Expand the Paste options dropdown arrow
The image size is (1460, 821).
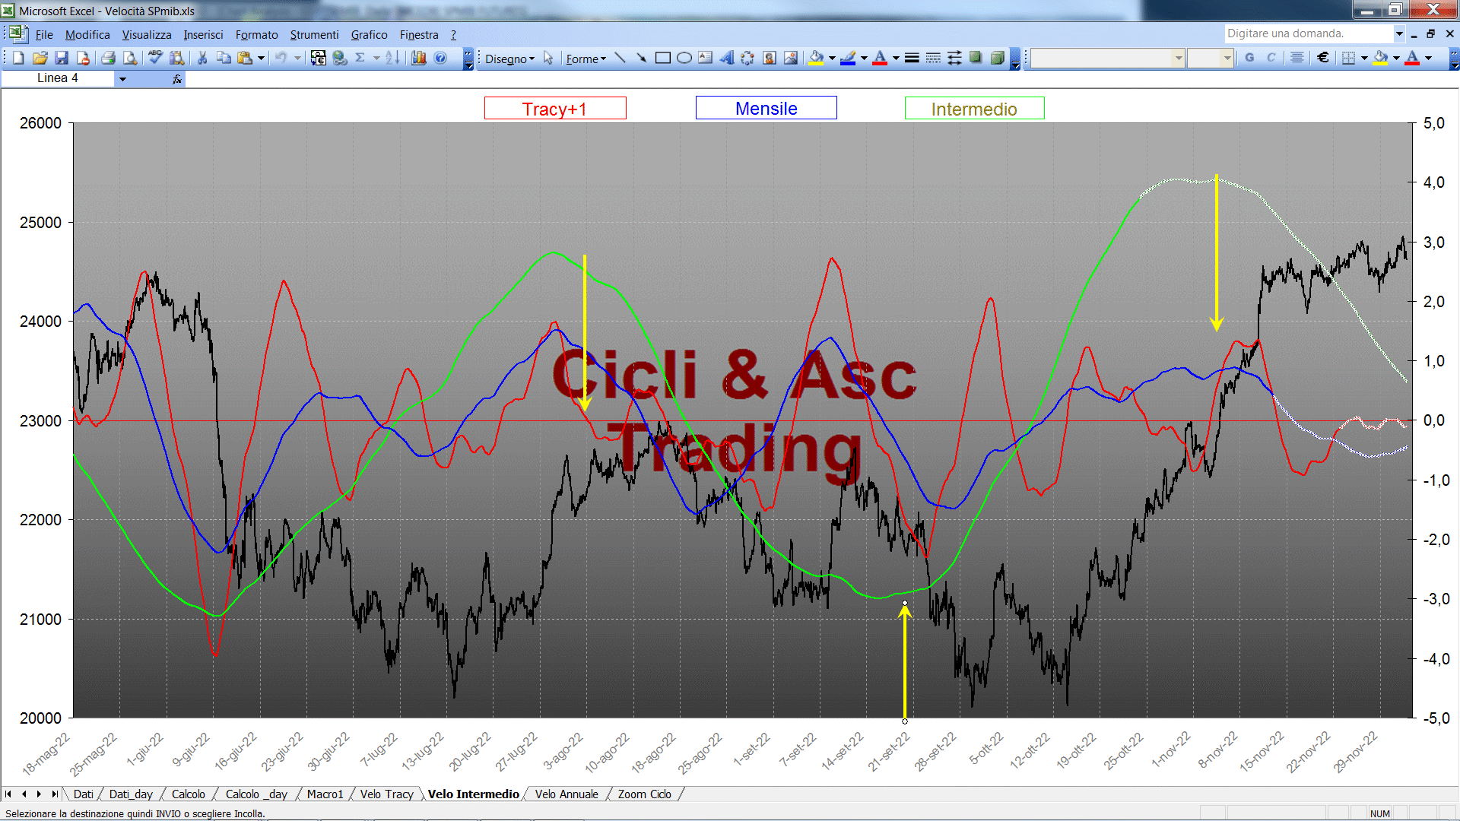(x=261, y=58)
